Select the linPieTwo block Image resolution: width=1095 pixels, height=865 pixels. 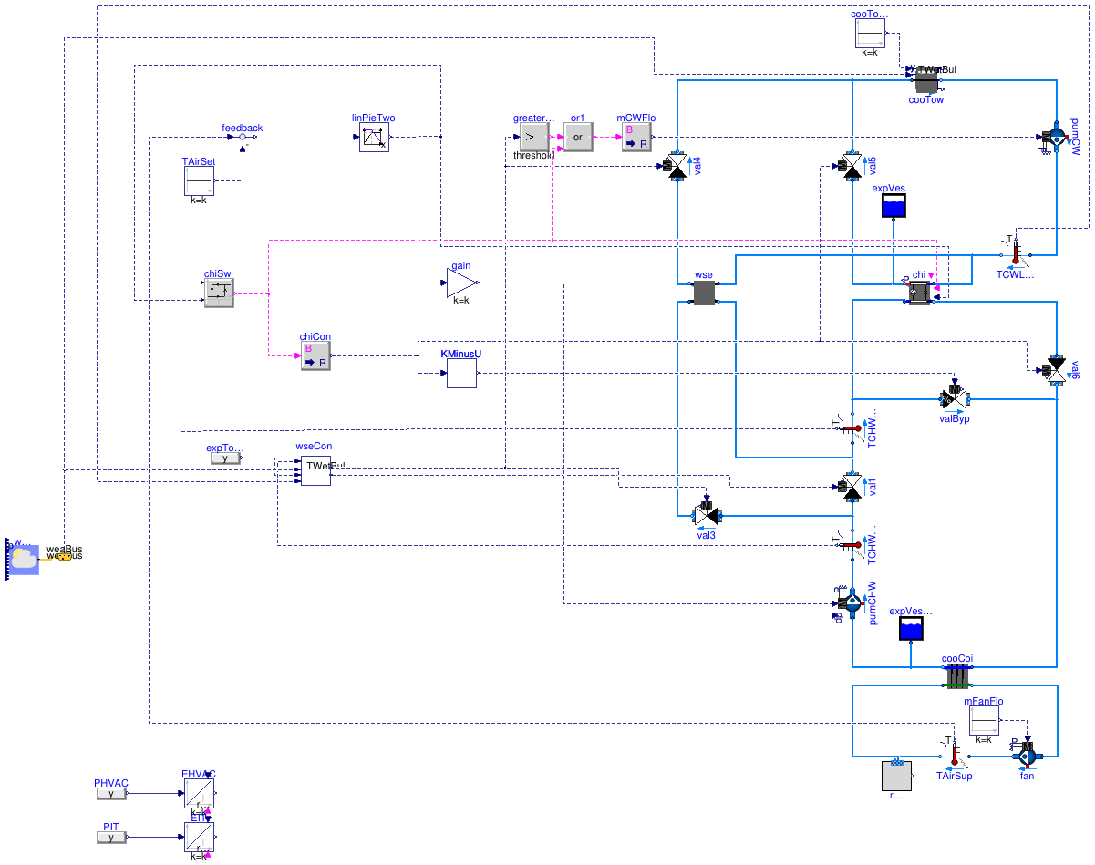coord(373,138)
